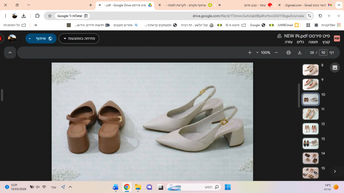Click the page number field showing 10

(x=323, y=52)
